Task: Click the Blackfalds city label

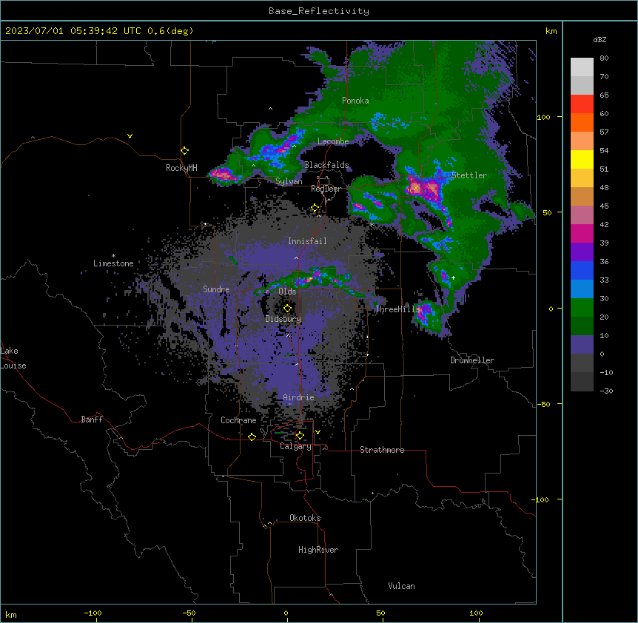Action: tap(326, 165)
